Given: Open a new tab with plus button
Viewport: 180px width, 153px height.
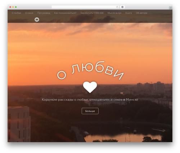Looking at the screenshot, I should [171, 8].
